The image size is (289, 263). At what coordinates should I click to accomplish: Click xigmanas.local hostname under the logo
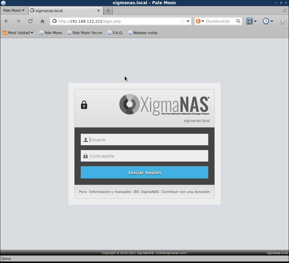(x=196, y=121)
